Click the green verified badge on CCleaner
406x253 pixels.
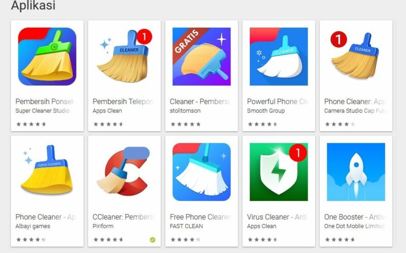[153, 240]
